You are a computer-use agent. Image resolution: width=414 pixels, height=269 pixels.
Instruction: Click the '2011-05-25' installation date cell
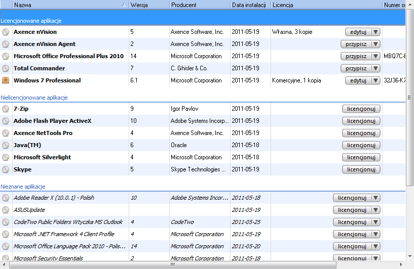point(246,222)
